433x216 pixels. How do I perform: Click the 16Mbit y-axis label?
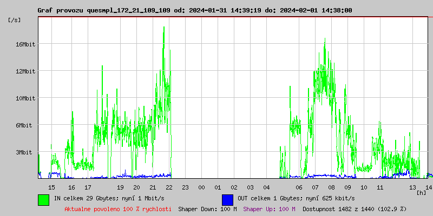25,44
